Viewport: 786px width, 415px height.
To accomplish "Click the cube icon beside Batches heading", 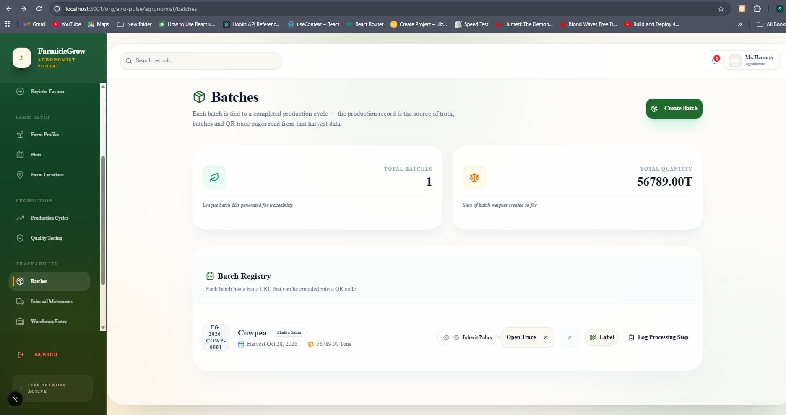I will 199,97.
